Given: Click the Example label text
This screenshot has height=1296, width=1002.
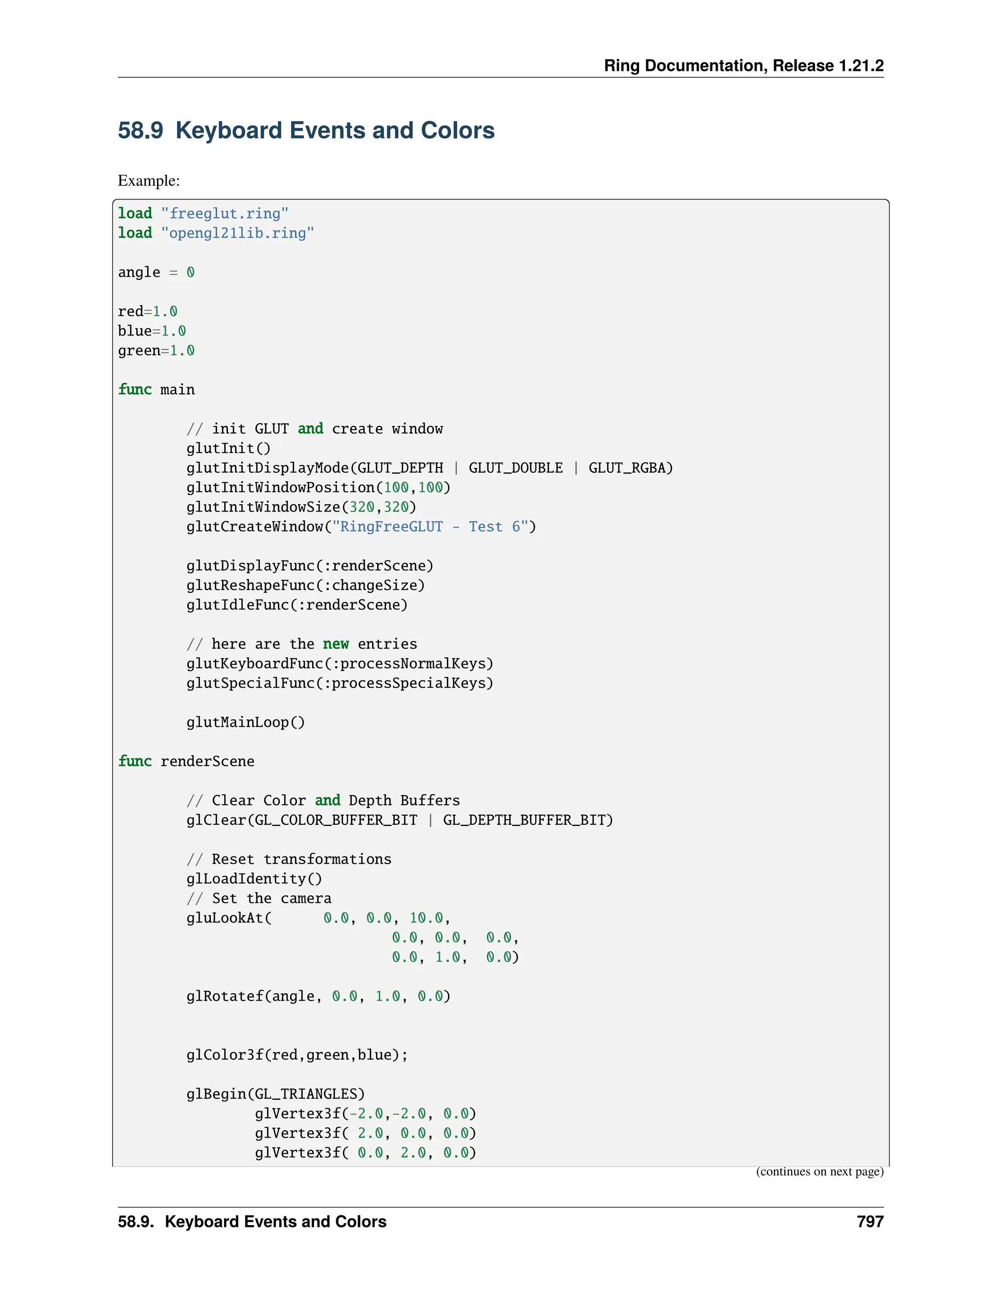Looking at the screenshot, I should click(x=148, y=180).
